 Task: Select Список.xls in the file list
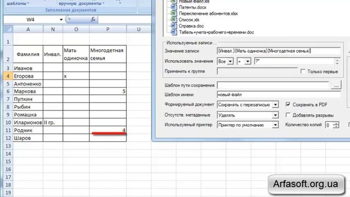pyautogui.click(x=189, y=20)
